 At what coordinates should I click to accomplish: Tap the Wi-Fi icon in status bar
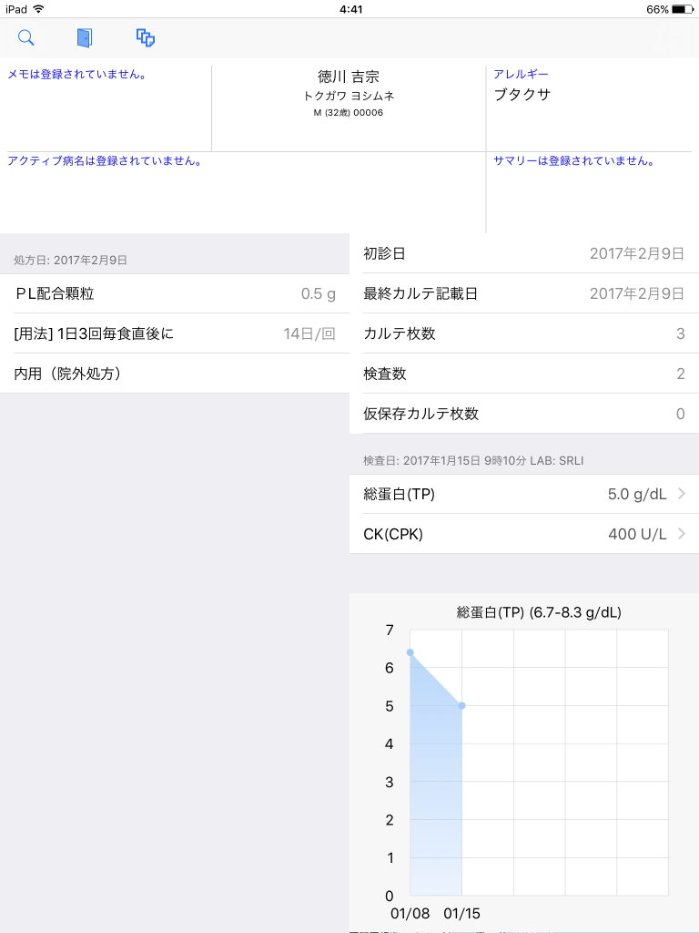[38, 9]
